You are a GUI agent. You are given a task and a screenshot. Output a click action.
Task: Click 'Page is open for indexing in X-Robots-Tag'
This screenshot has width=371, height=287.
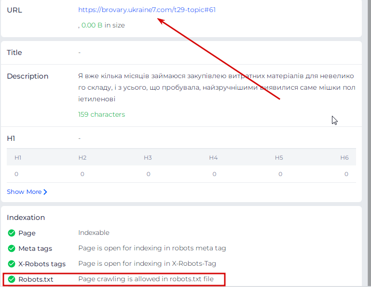(x=147, y=263)
